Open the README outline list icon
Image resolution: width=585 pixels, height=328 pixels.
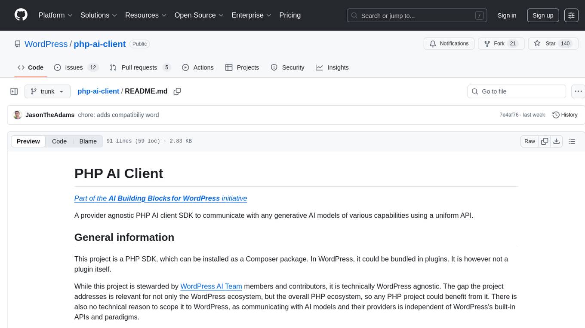[572, 141]
